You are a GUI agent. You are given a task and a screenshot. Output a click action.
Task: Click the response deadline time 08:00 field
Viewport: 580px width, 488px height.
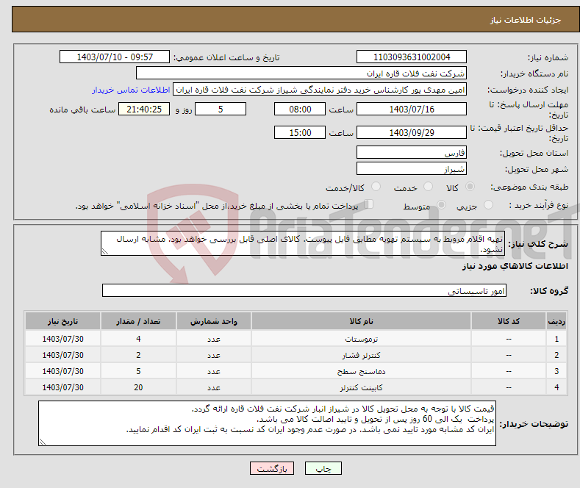300,109
